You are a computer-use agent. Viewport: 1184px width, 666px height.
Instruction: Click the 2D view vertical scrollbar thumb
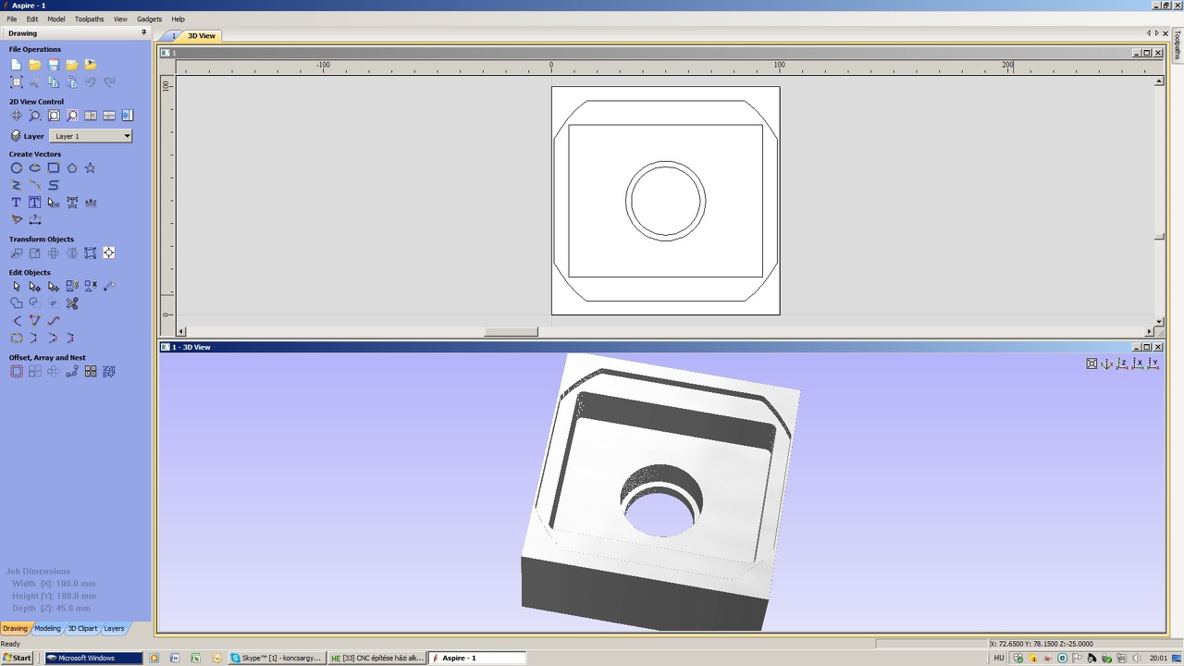(x=1159, y=237)
